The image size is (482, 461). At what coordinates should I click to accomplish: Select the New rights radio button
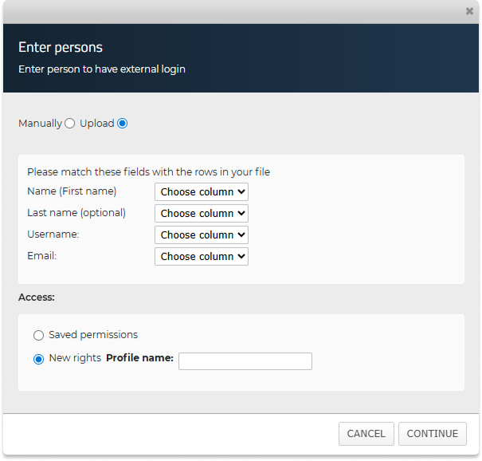[38, 359]
